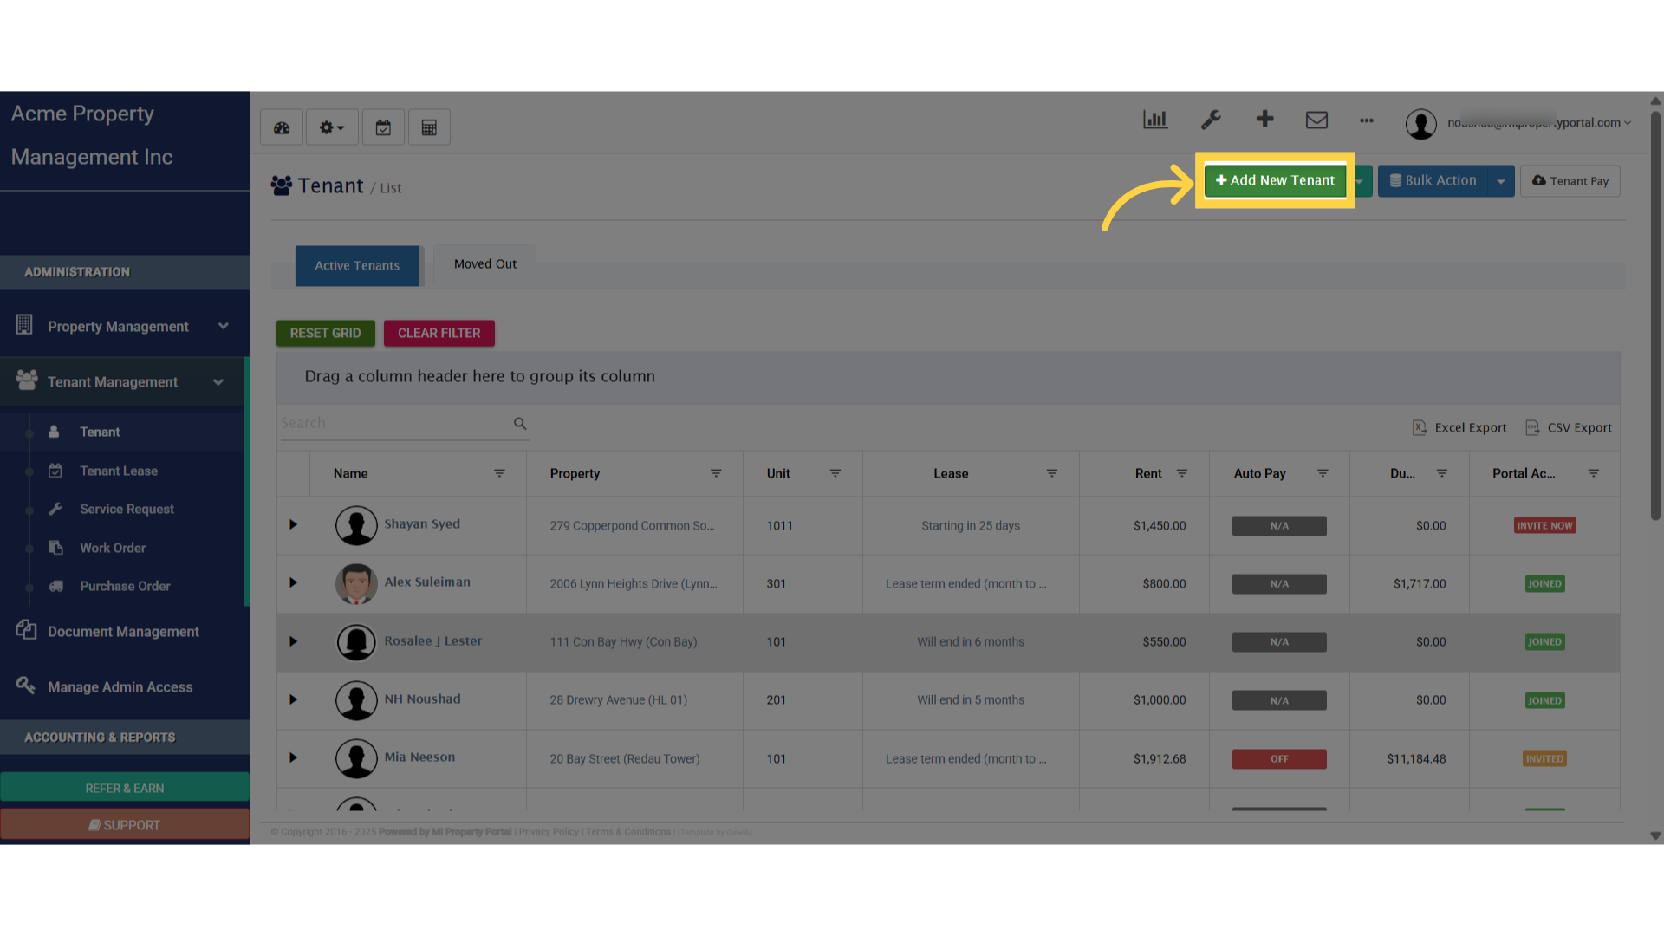Click the wrench tools icon in top bar
This screenshot has width=1664, height=936.
click(x=1210, y=120)
